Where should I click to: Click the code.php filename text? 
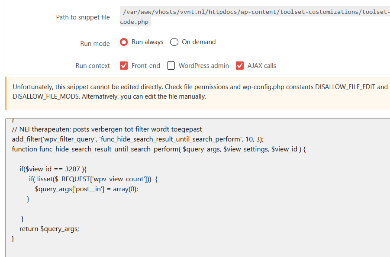coord(134,22)
